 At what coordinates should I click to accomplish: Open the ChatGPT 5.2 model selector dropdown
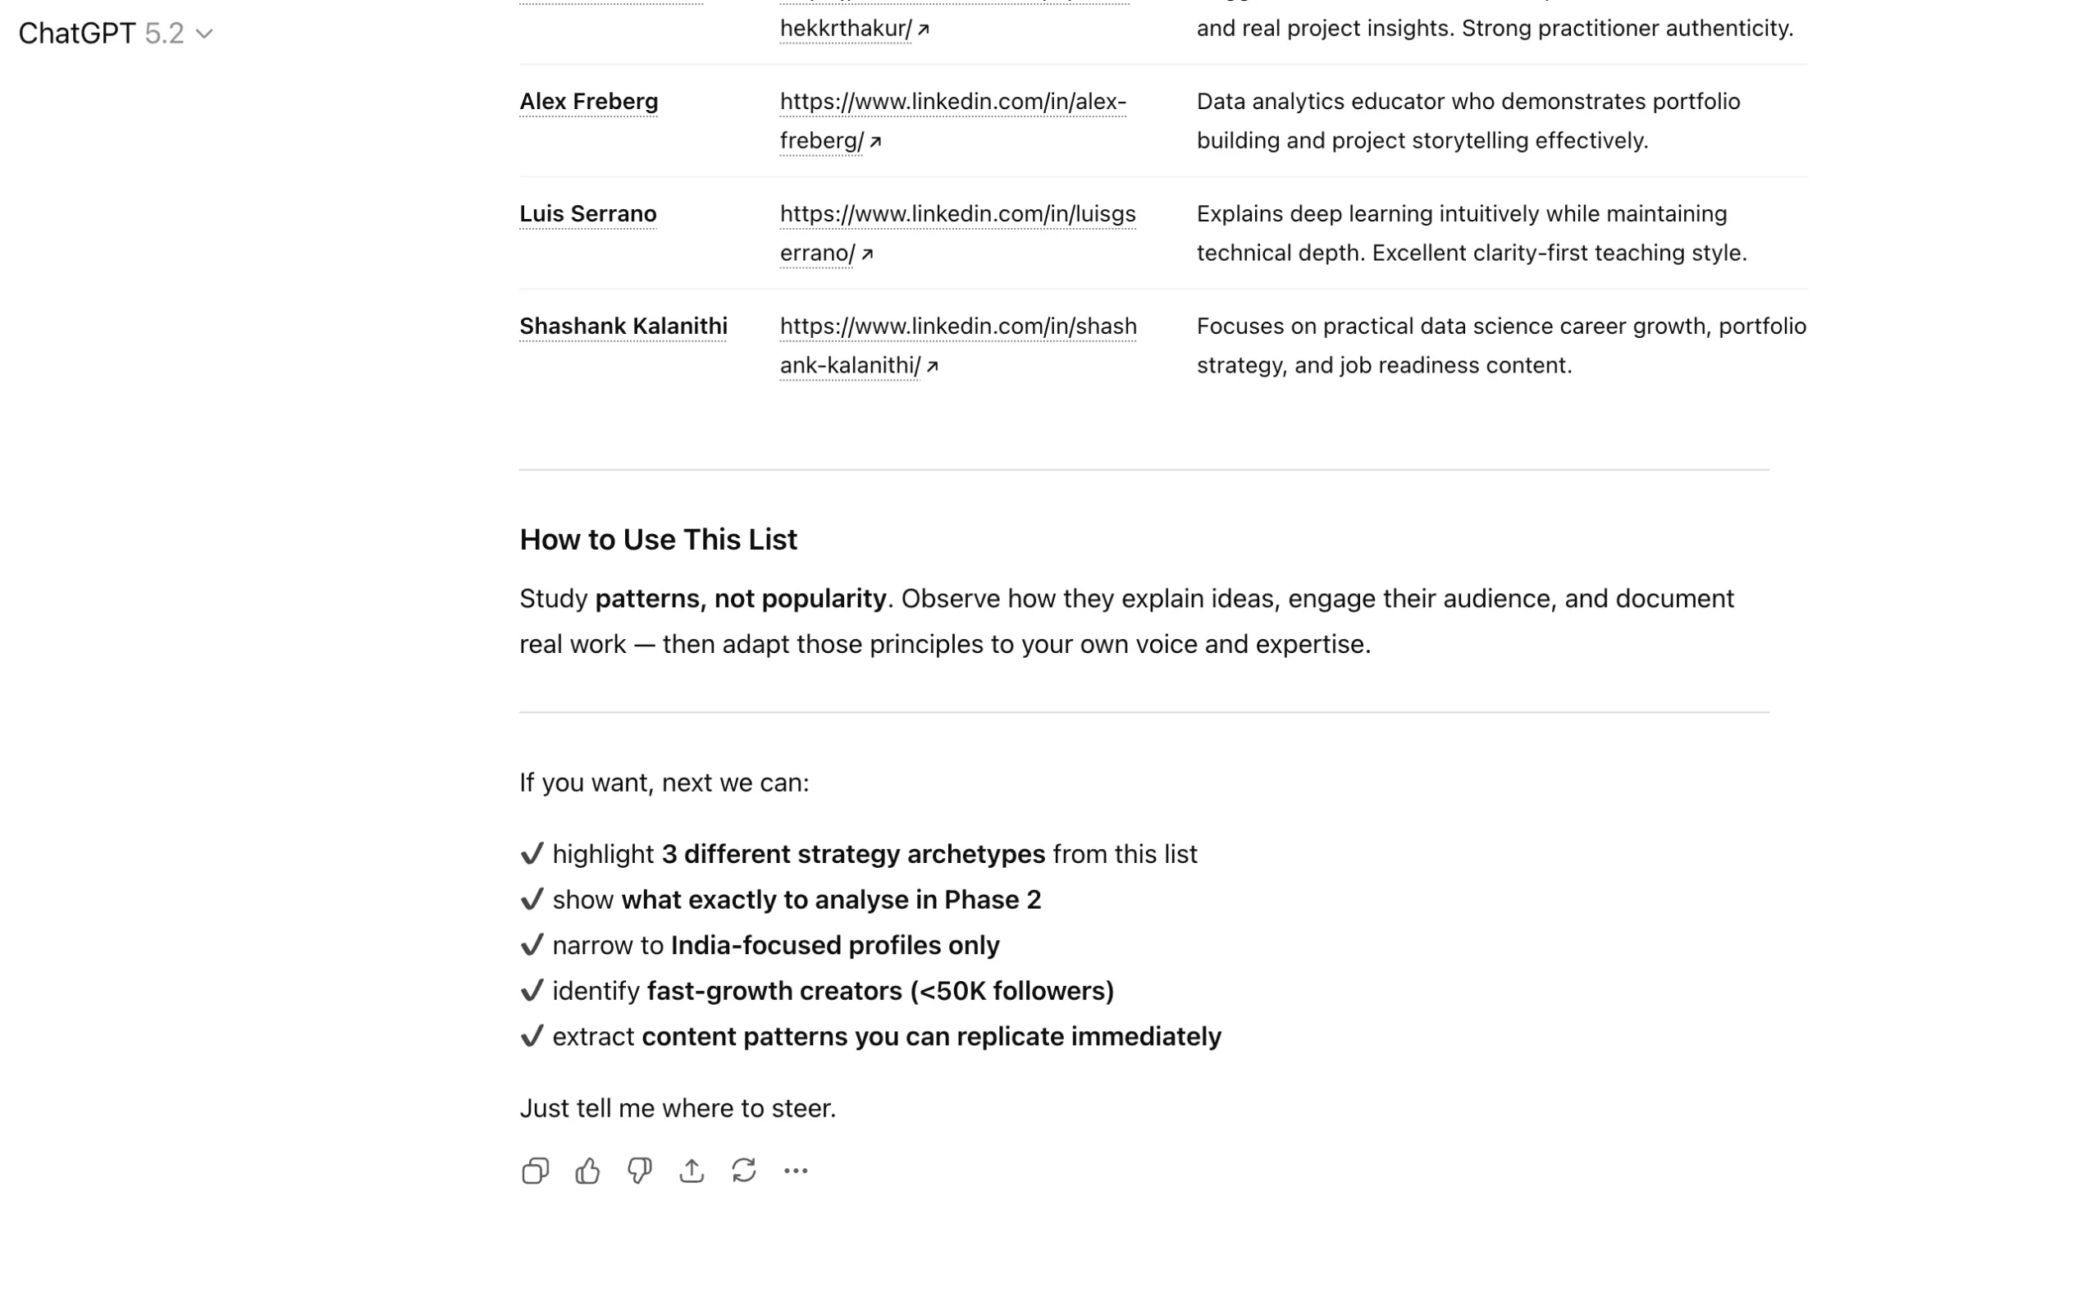click(203, 34)
